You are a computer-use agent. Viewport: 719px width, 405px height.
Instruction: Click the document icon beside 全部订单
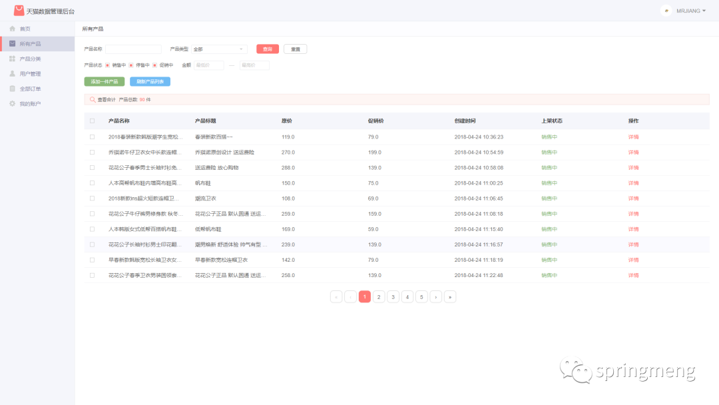(13, 89)
